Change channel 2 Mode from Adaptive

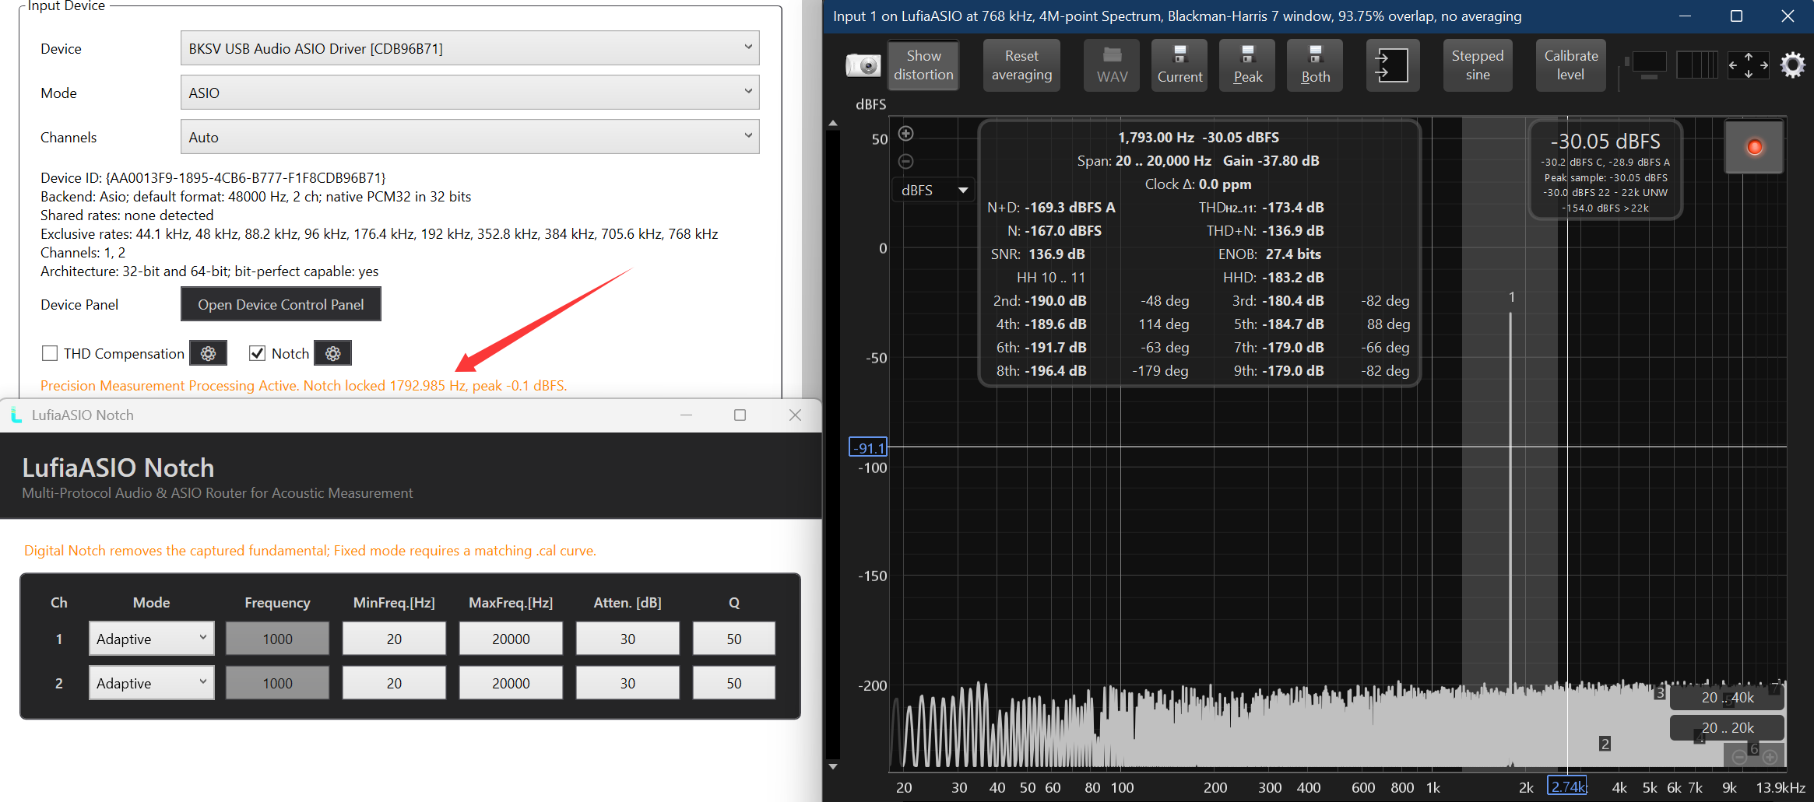[151, 683]
